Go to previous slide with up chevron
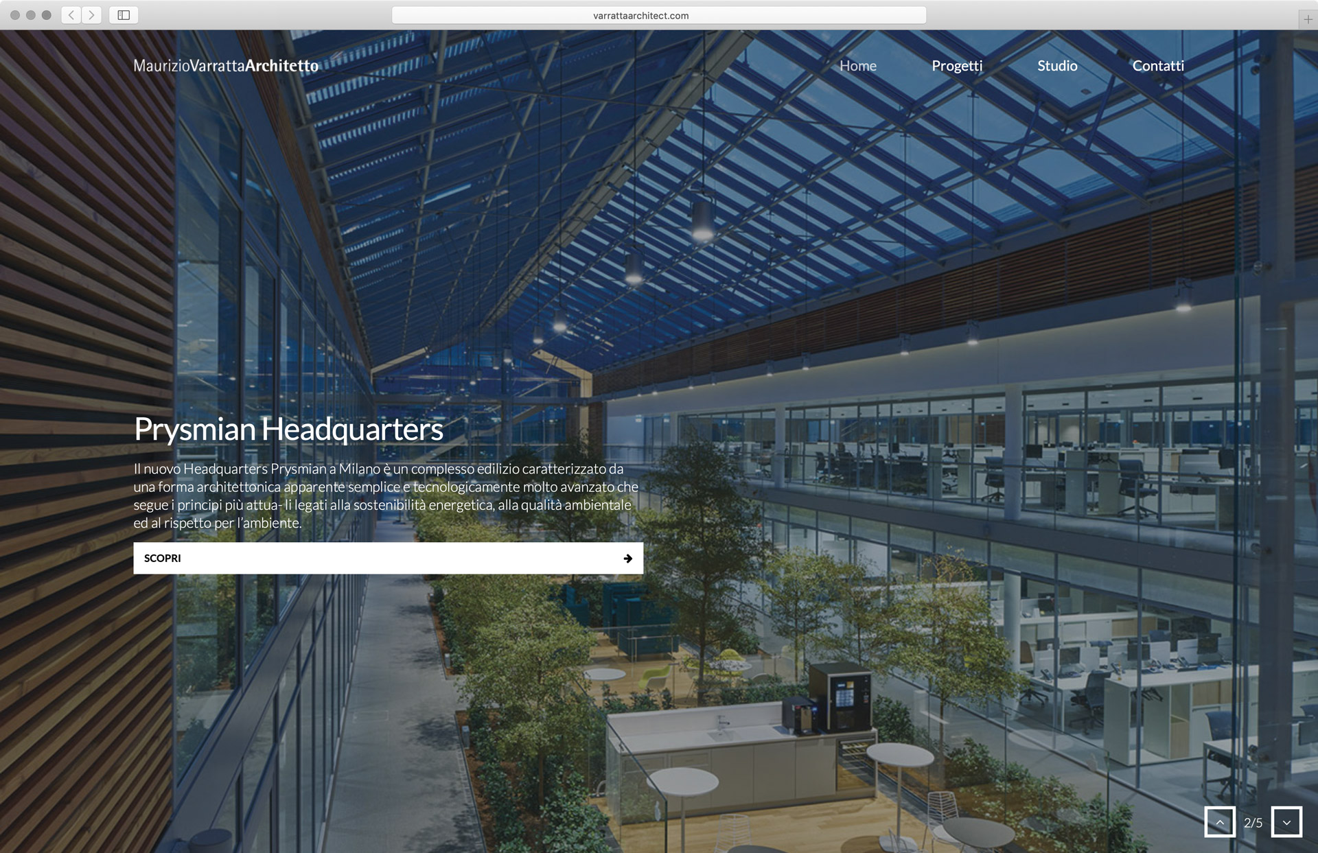 [x=1220, y=822]
